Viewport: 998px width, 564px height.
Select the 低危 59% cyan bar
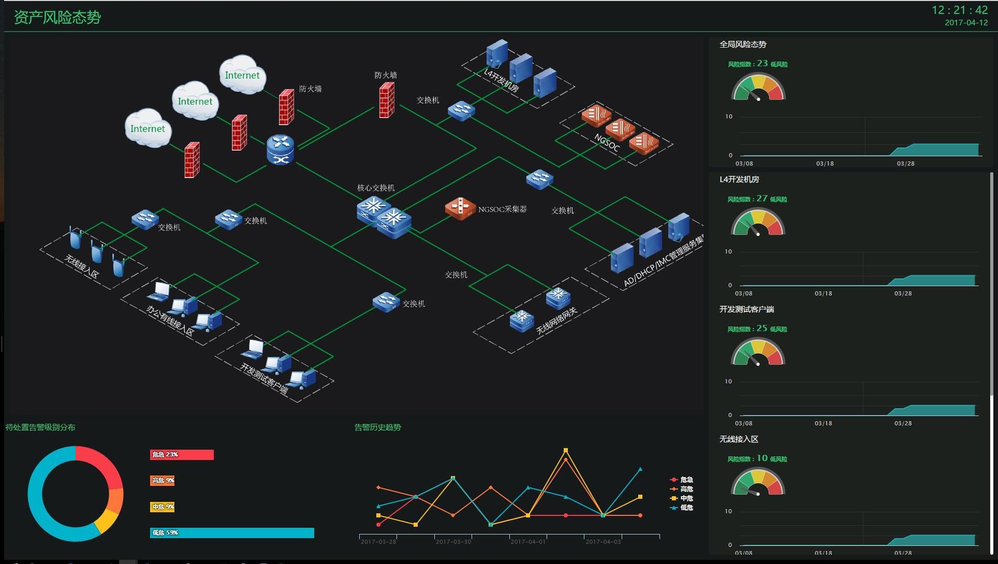[x=232, y=532]
